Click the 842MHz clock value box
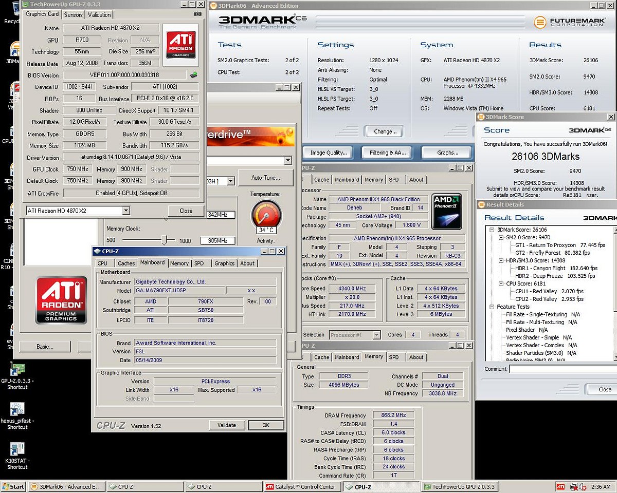This screenshot has width=617, height=493. pyautogui.click(x=221, y=215)
